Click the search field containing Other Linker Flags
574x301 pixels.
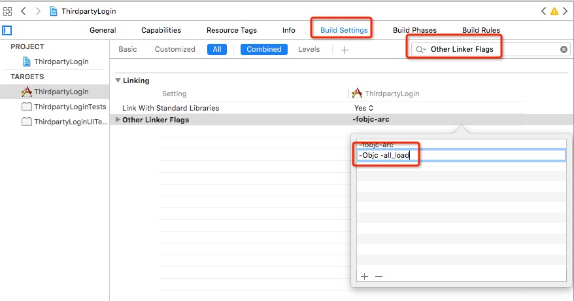click(x=490, y=50)
